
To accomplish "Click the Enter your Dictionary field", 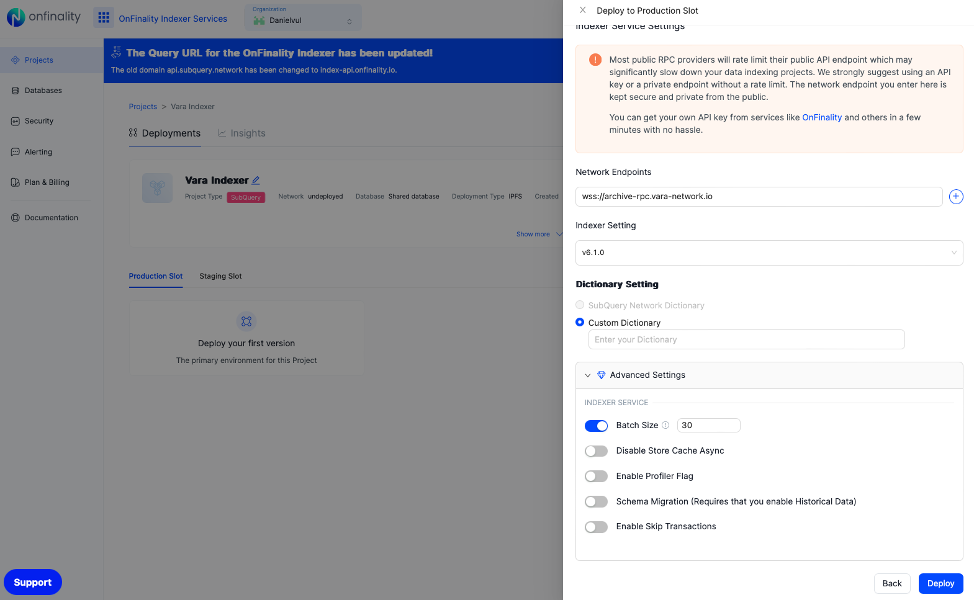I will 746,339.
